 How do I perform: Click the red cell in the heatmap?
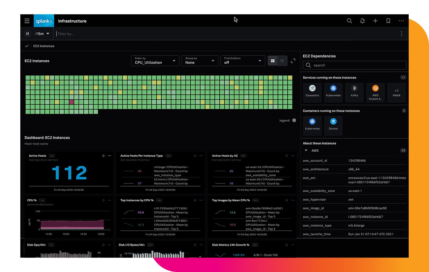click(x=71, y=102)
